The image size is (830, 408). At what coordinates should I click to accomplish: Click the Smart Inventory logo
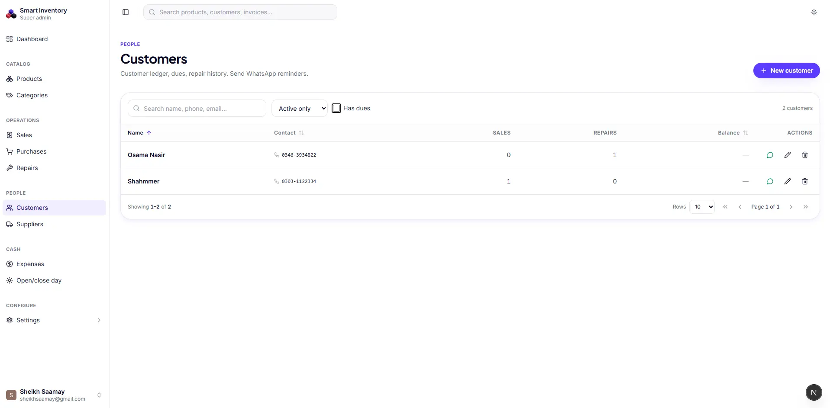click(x=11, y=14)
